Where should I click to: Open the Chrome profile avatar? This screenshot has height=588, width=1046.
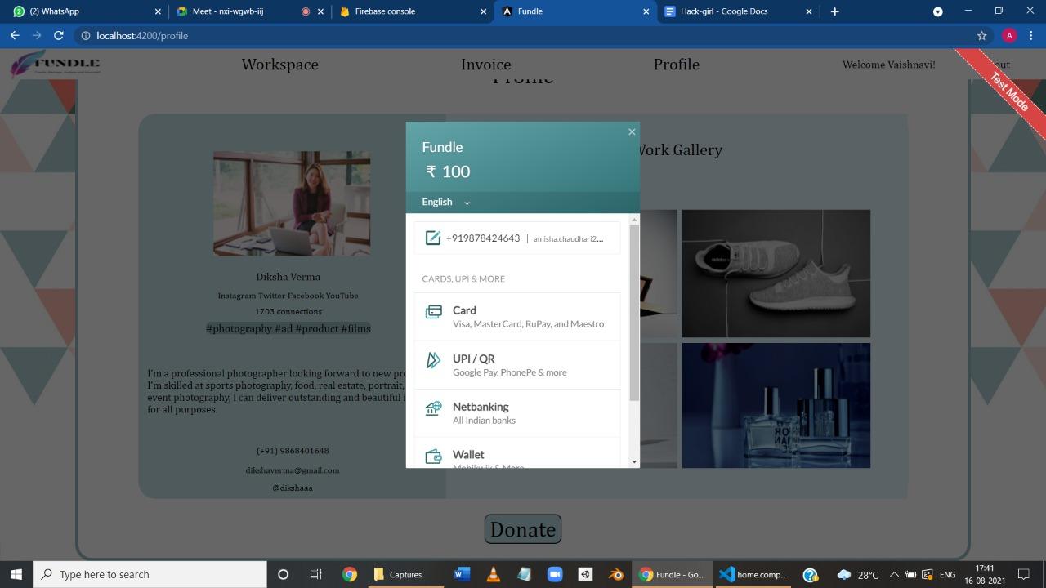[1009, 36]
